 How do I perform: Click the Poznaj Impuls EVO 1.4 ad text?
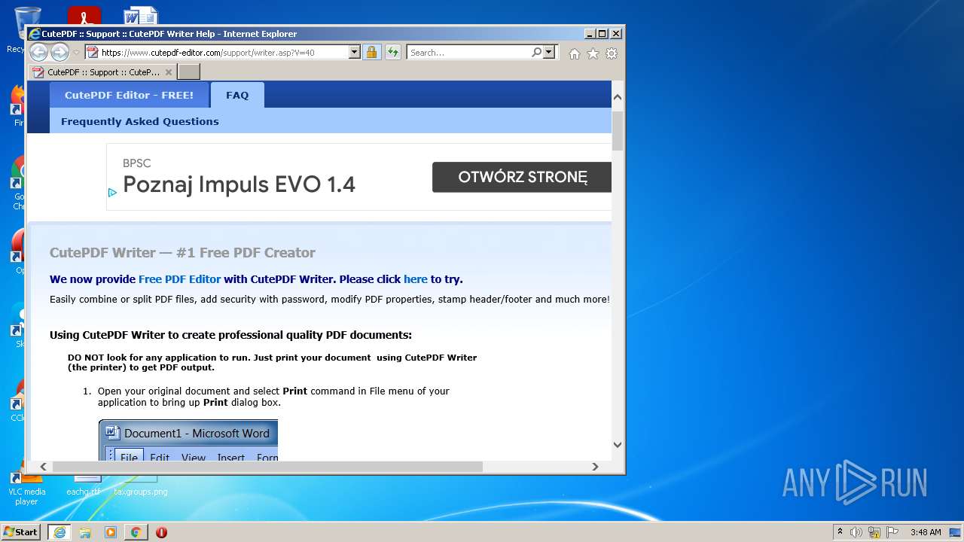click(x=239, y=184)
